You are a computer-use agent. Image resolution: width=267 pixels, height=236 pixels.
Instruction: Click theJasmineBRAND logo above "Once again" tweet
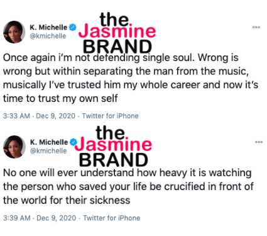pyautogui.click(x=117, y=33)
